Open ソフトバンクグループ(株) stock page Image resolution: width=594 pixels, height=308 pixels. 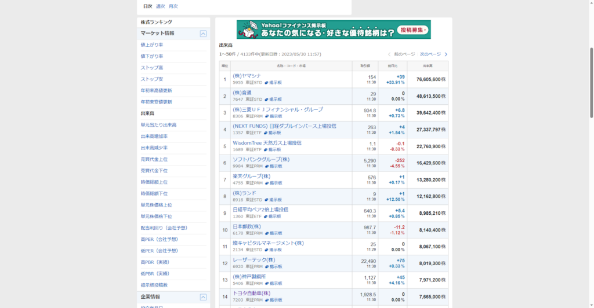[261, 159]
